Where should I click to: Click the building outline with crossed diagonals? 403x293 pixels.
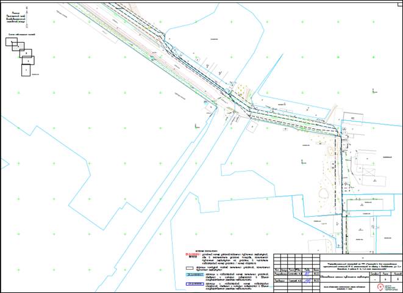369,172
